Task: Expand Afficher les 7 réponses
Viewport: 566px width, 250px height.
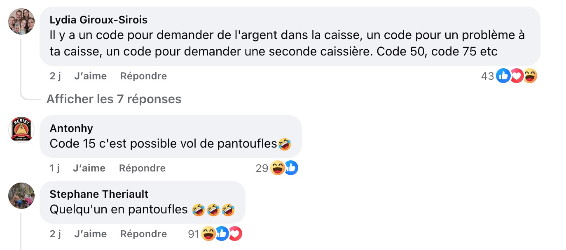Action: (114, 99)
